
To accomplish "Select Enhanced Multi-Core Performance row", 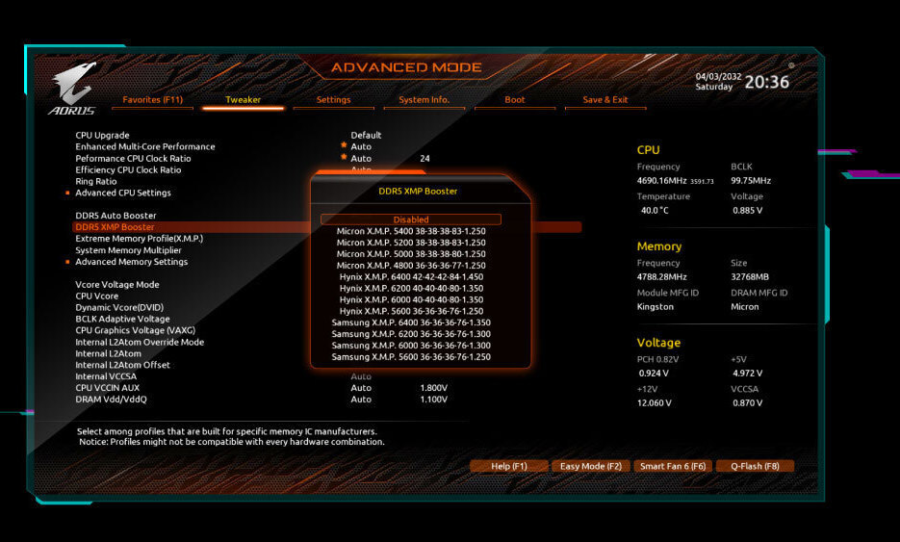I will (145, 147).
